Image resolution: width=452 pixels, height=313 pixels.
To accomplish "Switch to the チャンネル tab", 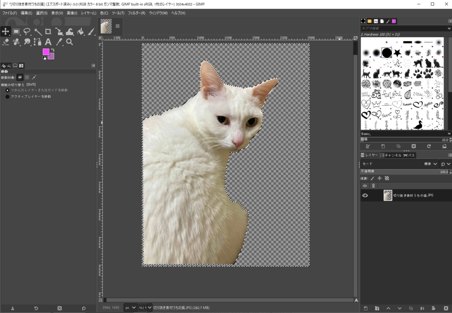I will (391, 155).
